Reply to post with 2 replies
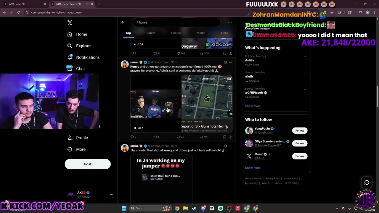The image size is (379, 213). [x=133, y=137]
